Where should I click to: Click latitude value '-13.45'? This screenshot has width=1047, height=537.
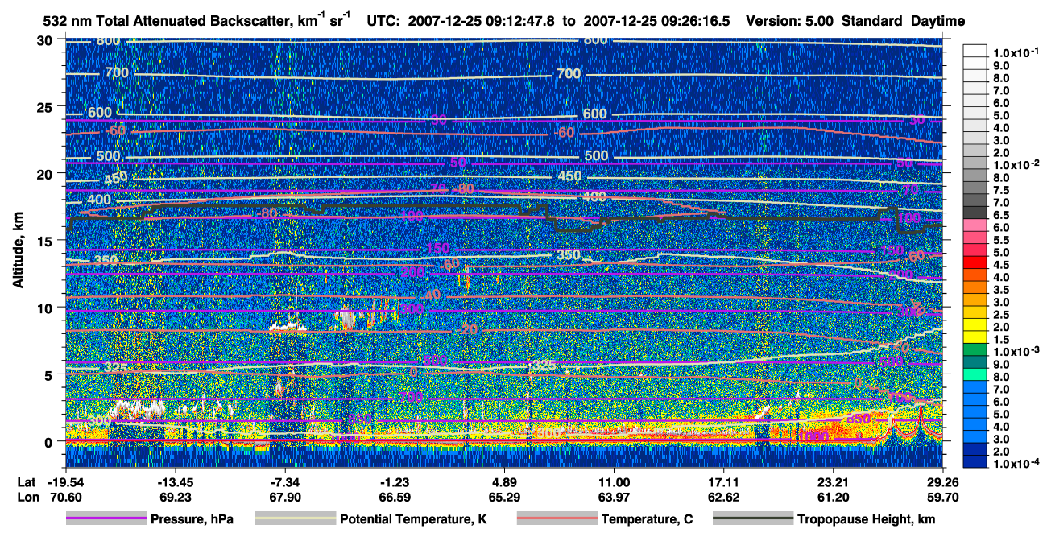(x=175, y=481)
